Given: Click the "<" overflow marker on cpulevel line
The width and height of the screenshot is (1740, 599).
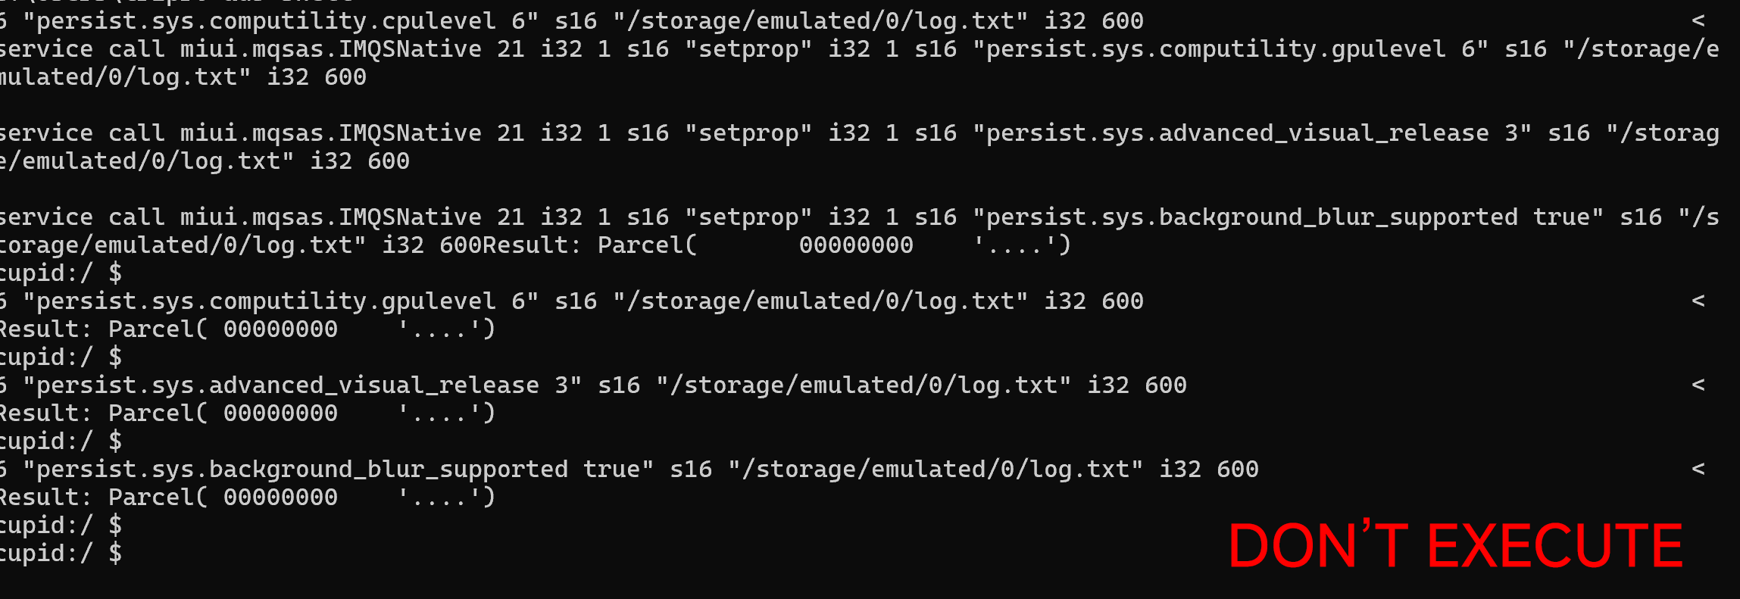Looking at the screenshot, I should pos(1698,21).
